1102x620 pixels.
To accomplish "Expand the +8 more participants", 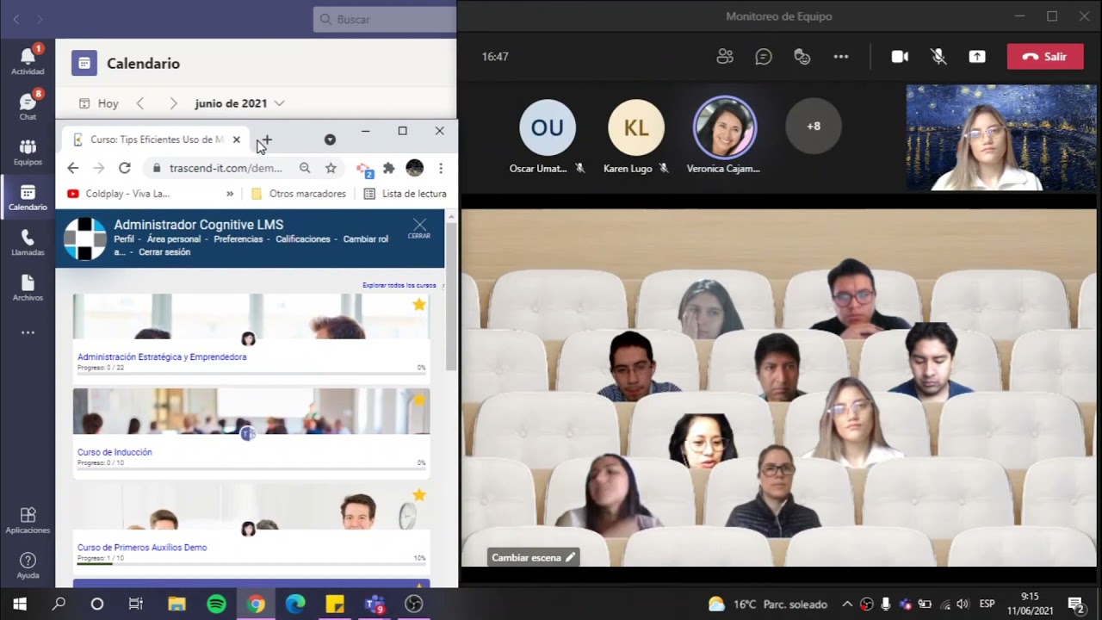I will pos(814,127).
